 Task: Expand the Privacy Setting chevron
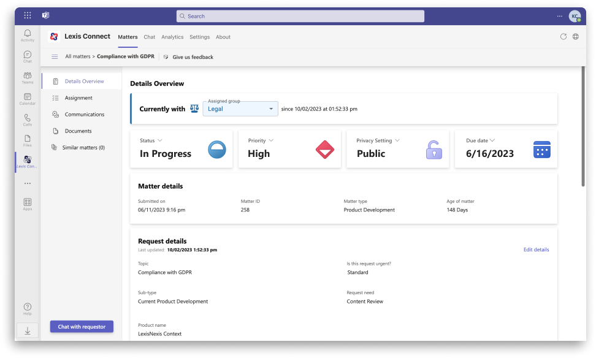pos(397,140)
